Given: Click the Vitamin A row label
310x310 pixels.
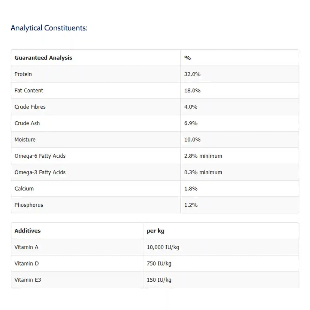Looking at the screenshot, I should [26, 247].
